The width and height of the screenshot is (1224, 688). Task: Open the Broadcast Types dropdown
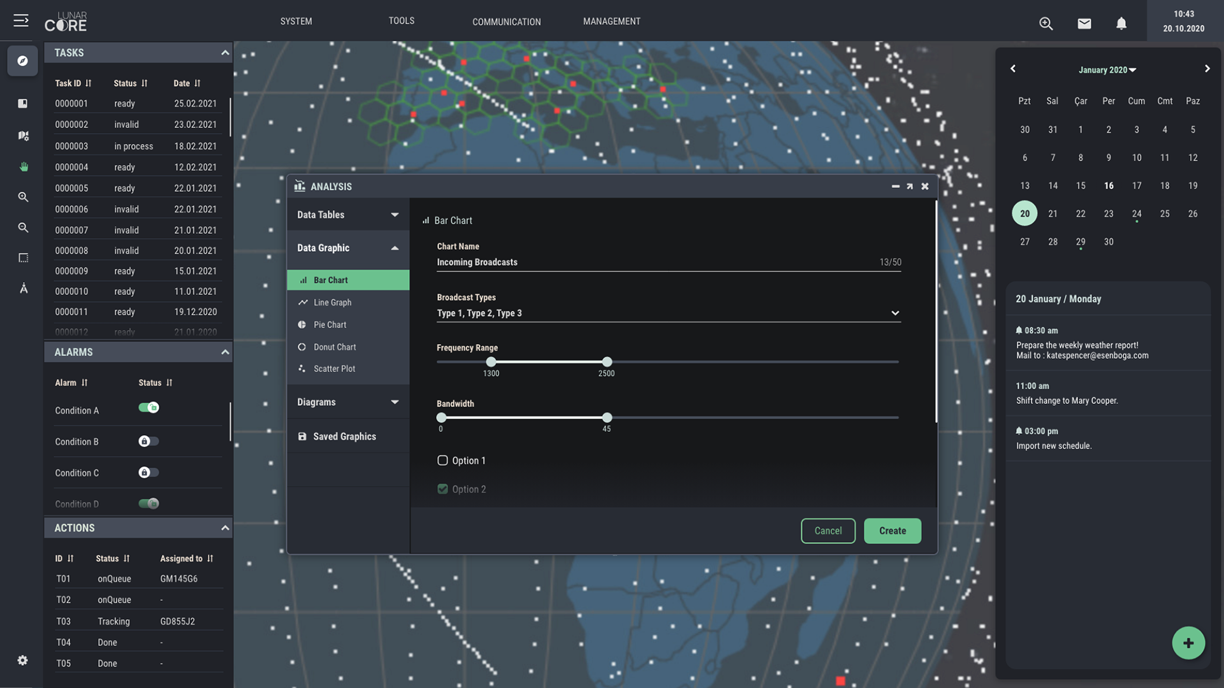point(669,313)
